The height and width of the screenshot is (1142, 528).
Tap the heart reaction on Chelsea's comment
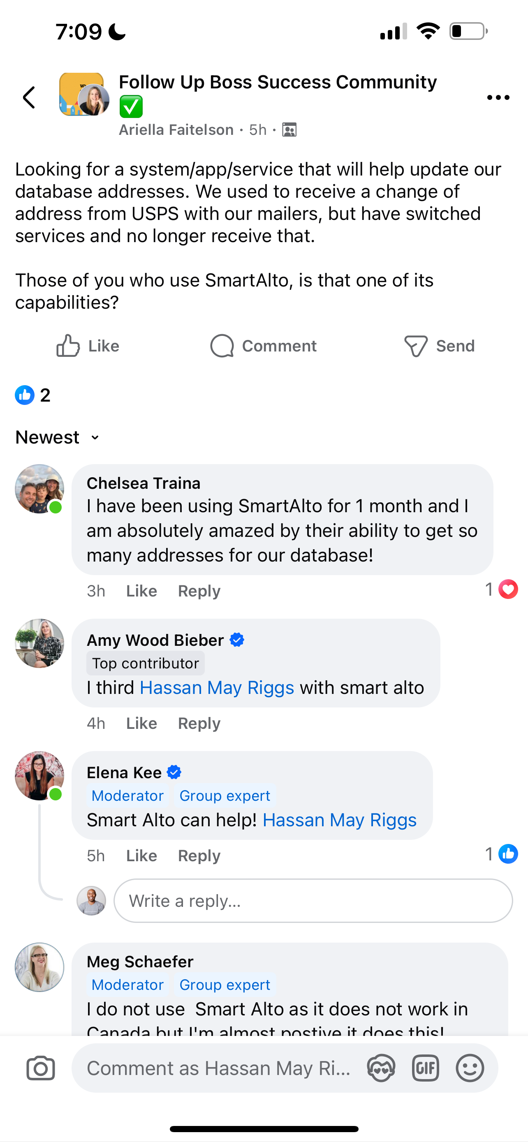click(507, 589)
